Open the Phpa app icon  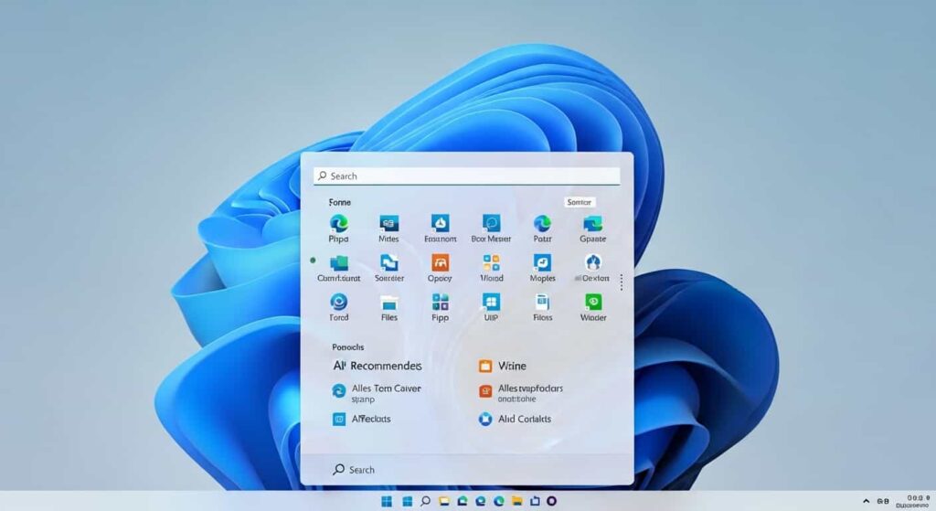pos(338,224)
